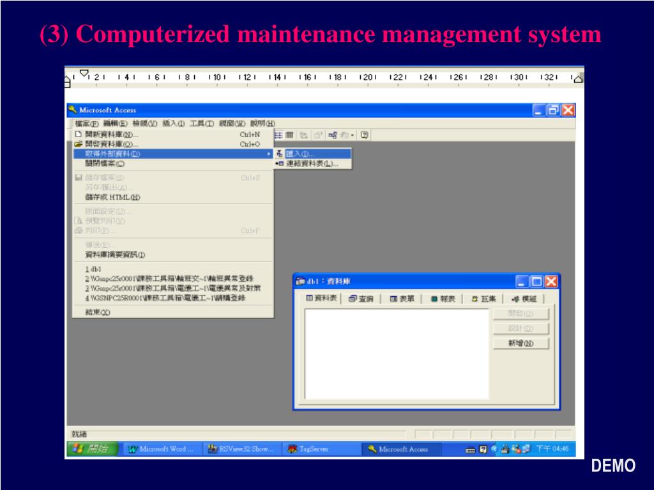Click the Import icon in submenu
This screenshot has height=490, width=654.
point(280,154)
